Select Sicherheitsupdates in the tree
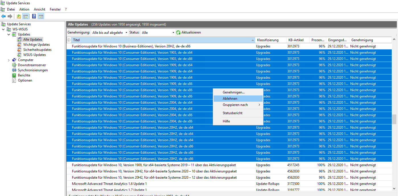The height and width of the screenshot is (196, 398). [x=37, y=50]
